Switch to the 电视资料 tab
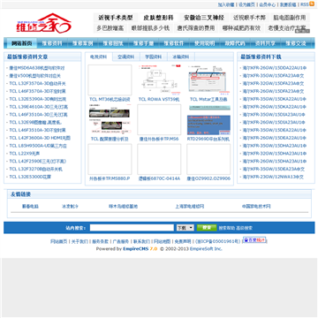Screen dimensions: 318x318 (x=99, y=57)
